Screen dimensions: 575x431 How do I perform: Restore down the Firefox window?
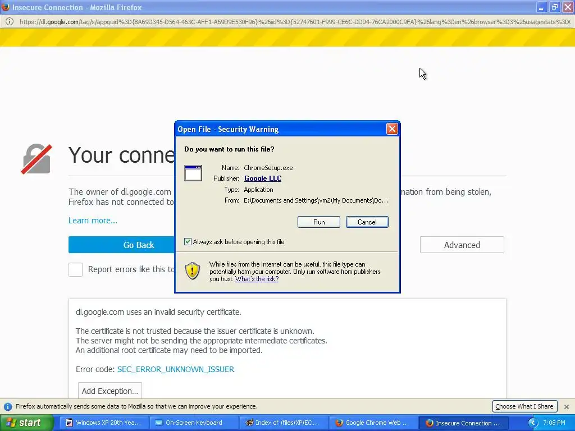554,7
